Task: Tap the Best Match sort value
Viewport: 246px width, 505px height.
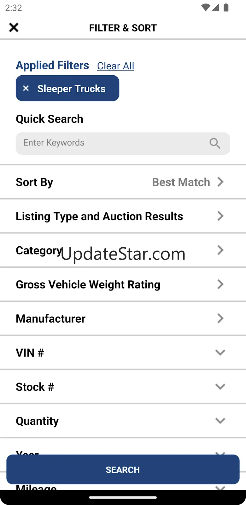Action: point(181,182)
